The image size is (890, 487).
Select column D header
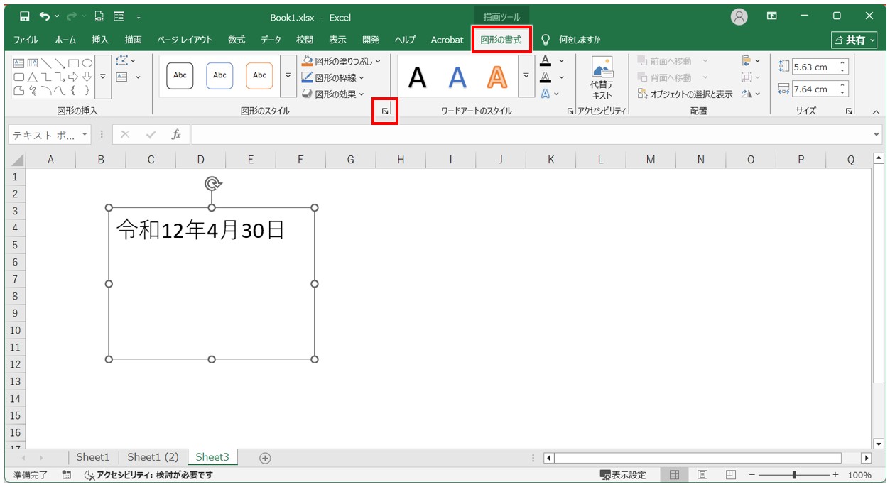click(x=201, y=160)
